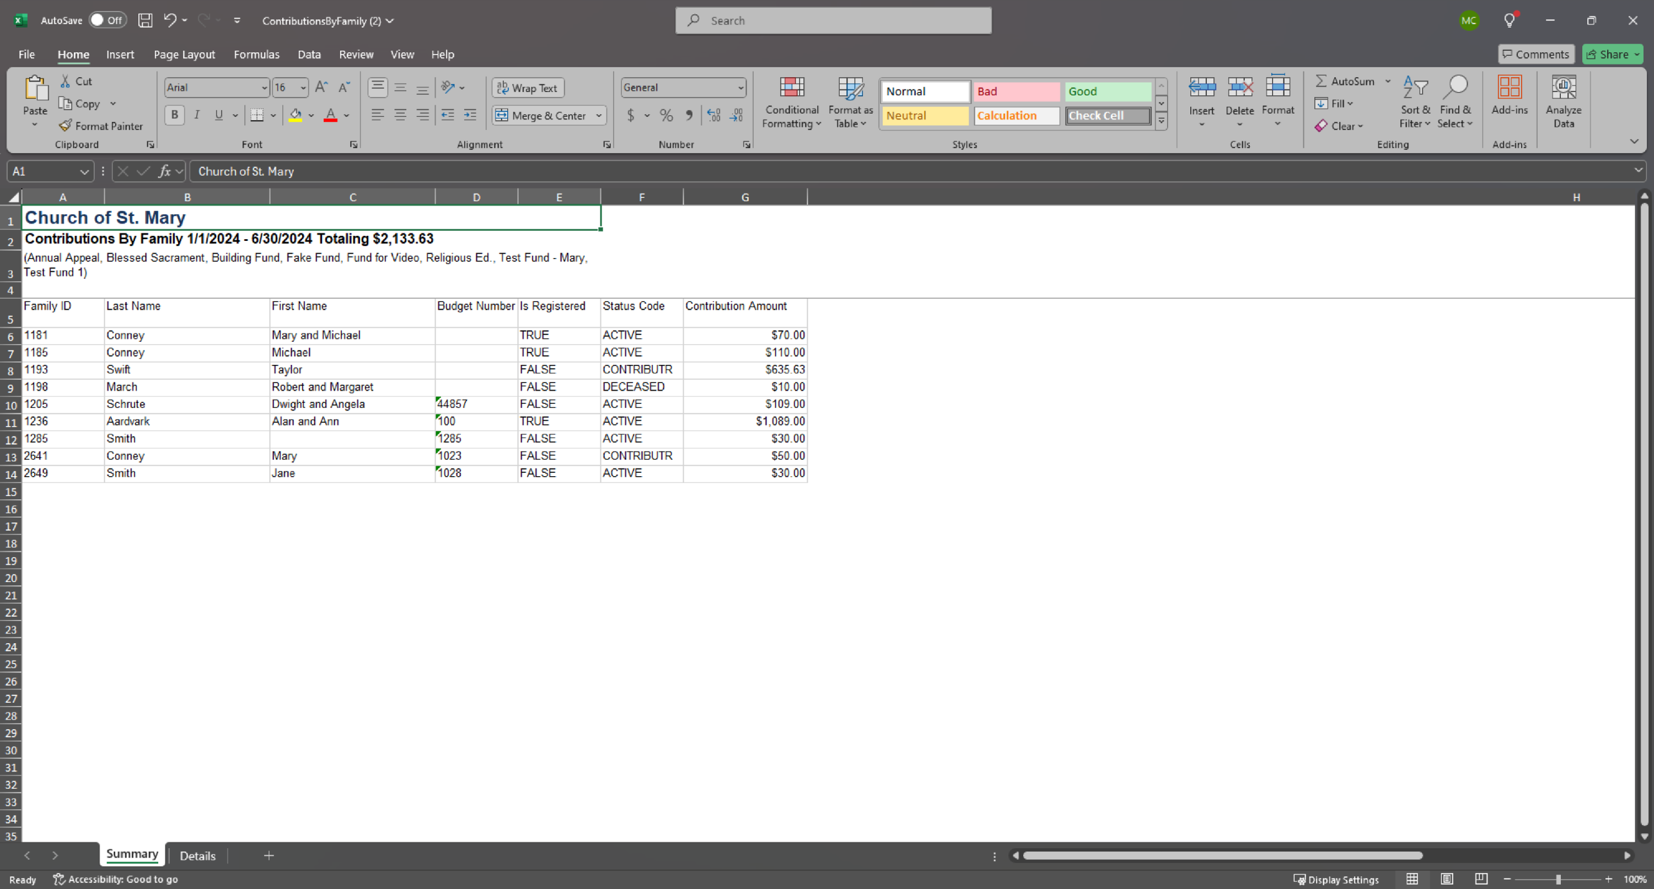Decrease font size with the smaller A icon
This screenshot has height=889, width=1654.
(344, 87)
